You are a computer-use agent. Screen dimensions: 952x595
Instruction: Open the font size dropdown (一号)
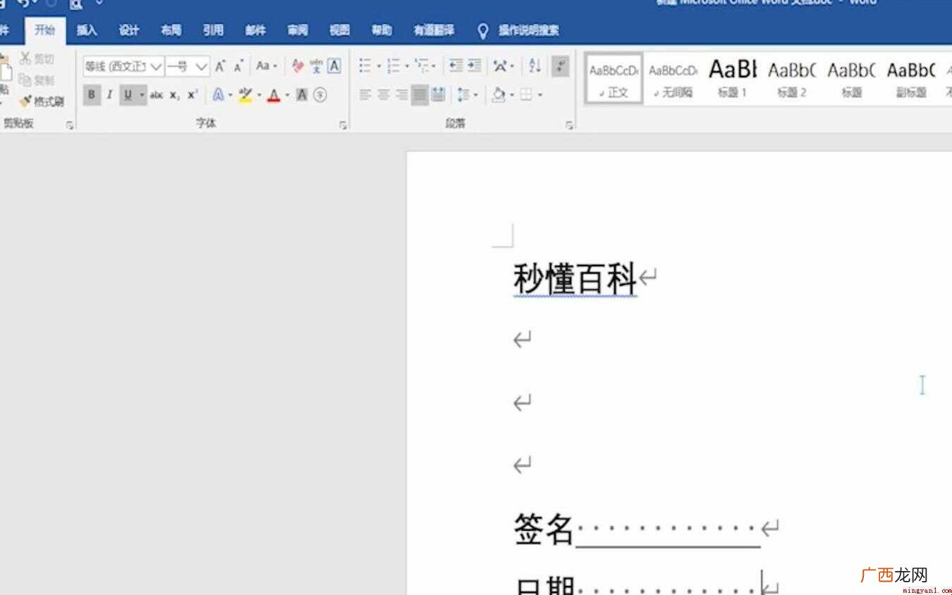tap(202, 66)
